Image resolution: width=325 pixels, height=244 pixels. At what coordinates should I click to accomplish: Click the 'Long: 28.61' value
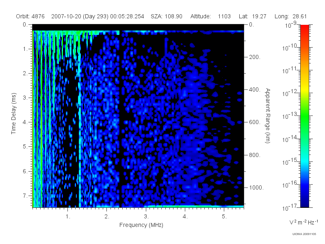point(290,16)
